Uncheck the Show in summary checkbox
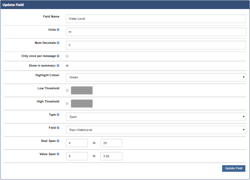Image resolution: width=250 pixels, height=180 pixels. pyautogui.click(x=67, y=66)
